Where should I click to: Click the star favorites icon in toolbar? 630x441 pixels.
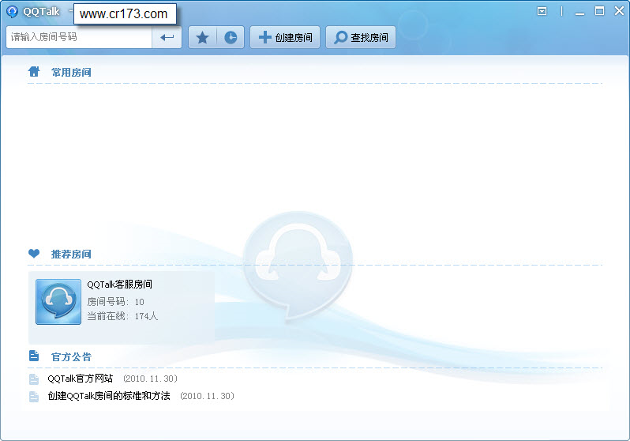[202, 37]
